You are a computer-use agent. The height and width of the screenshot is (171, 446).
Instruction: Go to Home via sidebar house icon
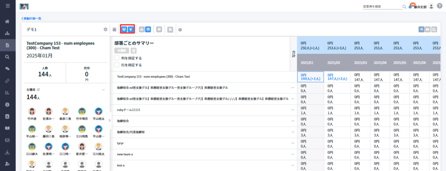(x=8, y=21)
